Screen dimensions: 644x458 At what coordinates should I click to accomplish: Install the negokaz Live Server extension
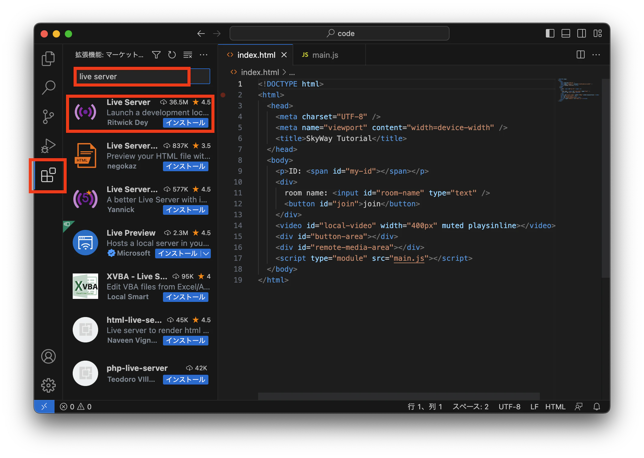185,166
